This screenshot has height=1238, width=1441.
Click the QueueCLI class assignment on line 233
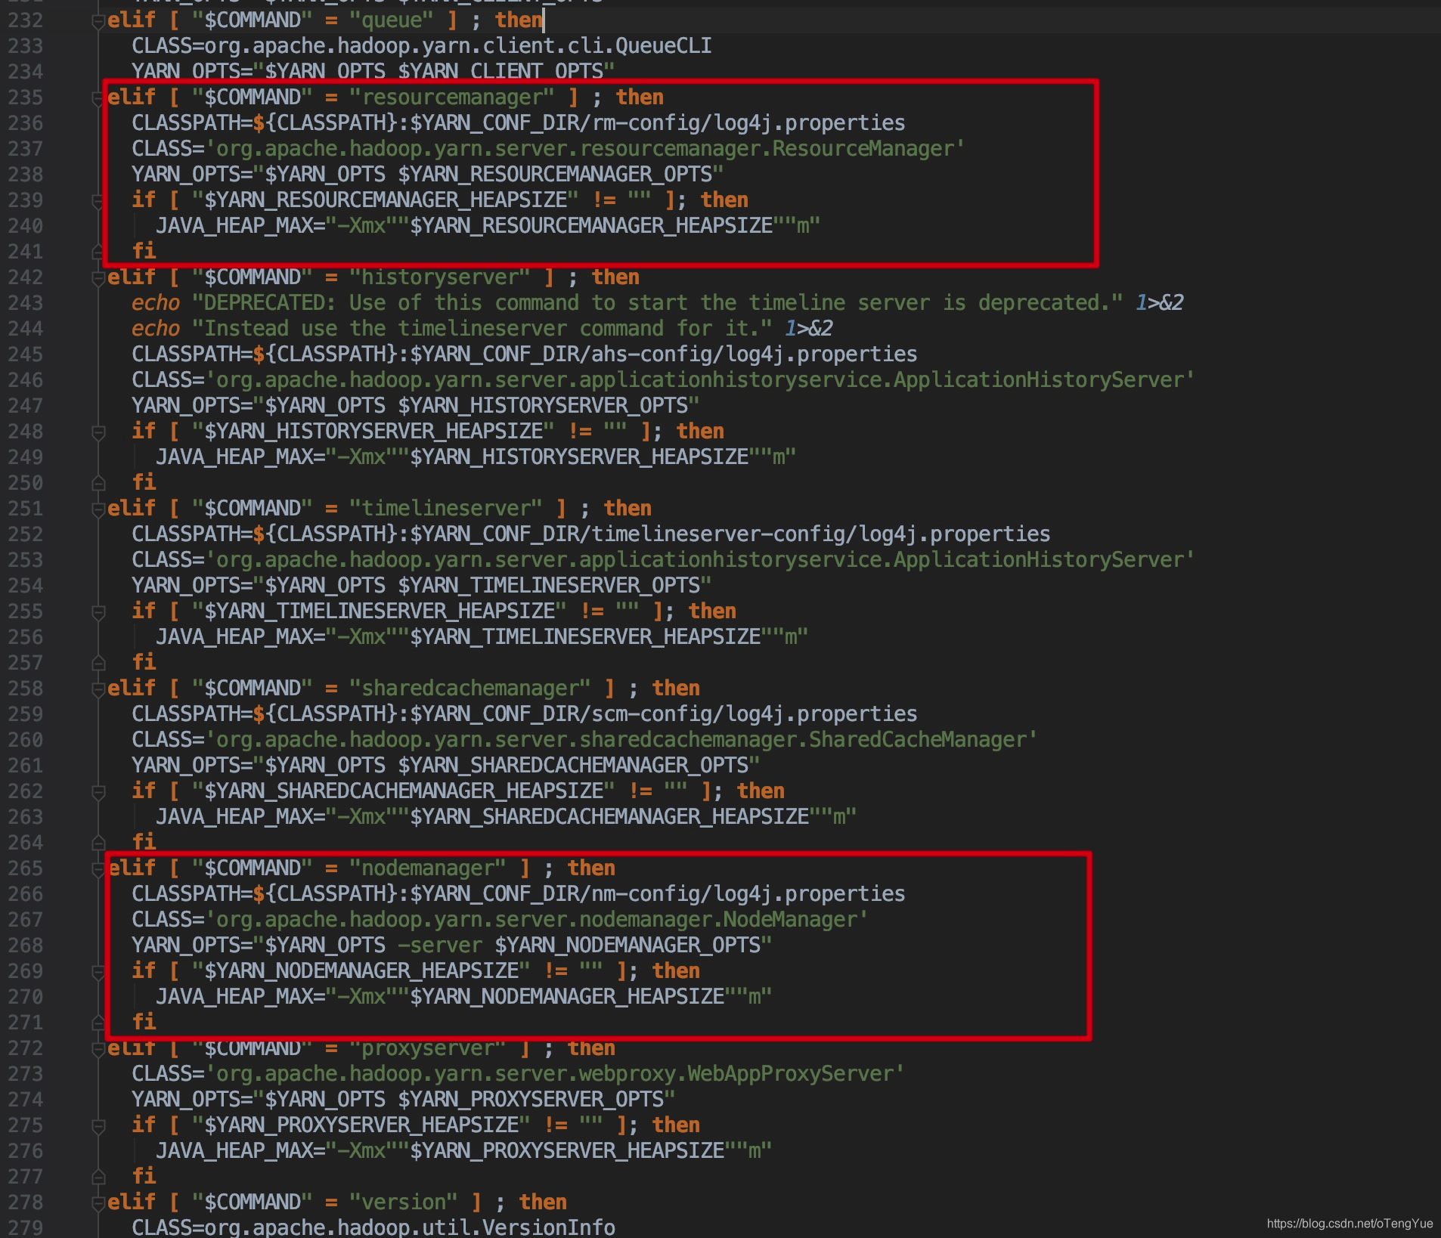[422, 46]
